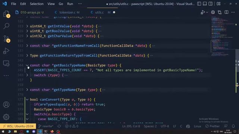
Task: Open notifications bell in status bar
Action: [233, 126]
